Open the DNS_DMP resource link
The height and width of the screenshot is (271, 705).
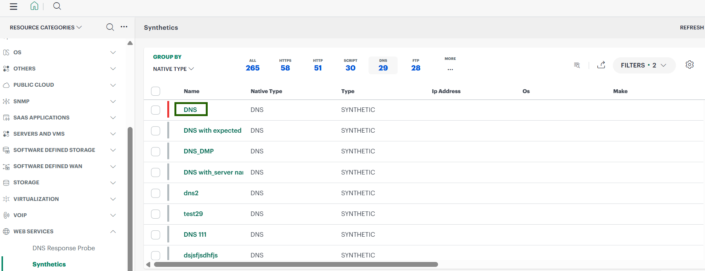click(199, 151)
